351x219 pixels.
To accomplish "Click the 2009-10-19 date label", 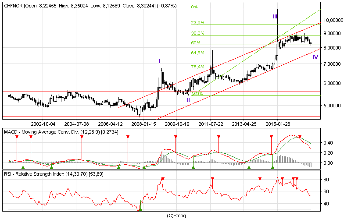I will click(x=177, y=124).
